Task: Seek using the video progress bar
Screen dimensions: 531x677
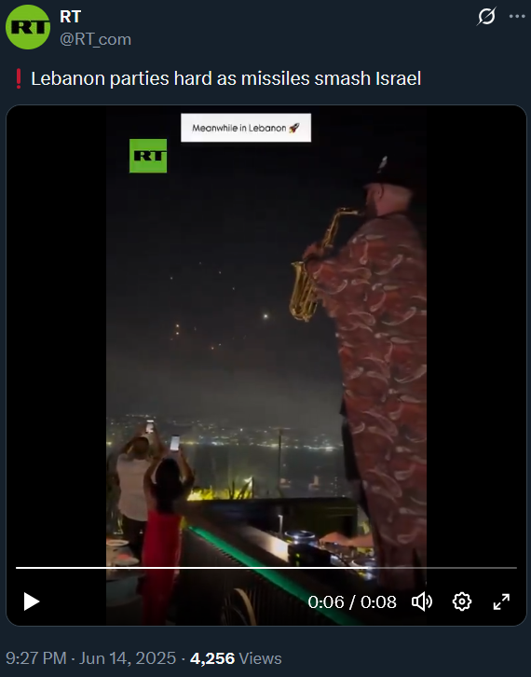Action: tap(266, 568)
